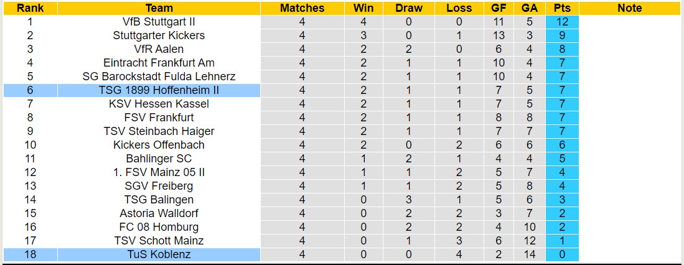
Task: Open TSG 1899 Hoffenheim II team row
Action: (x=159, y=90)
